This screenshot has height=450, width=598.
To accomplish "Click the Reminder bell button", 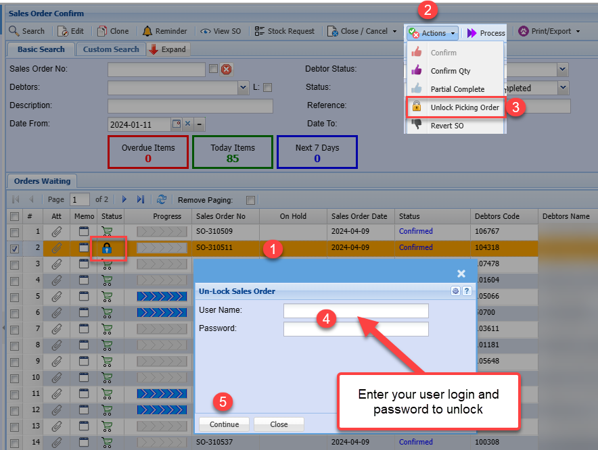I will point(164,31).
